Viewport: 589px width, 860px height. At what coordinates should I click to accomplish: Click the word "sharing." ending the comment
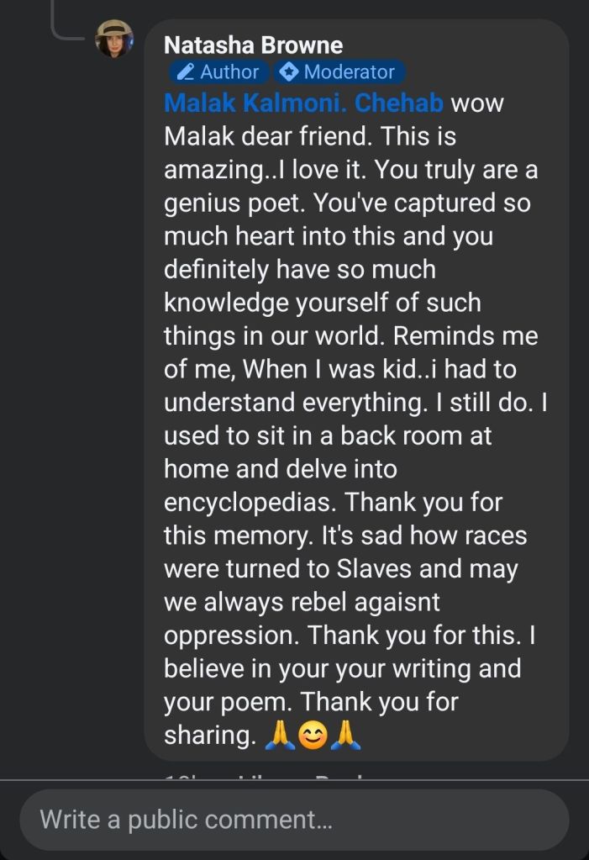[x=209, y=736]
